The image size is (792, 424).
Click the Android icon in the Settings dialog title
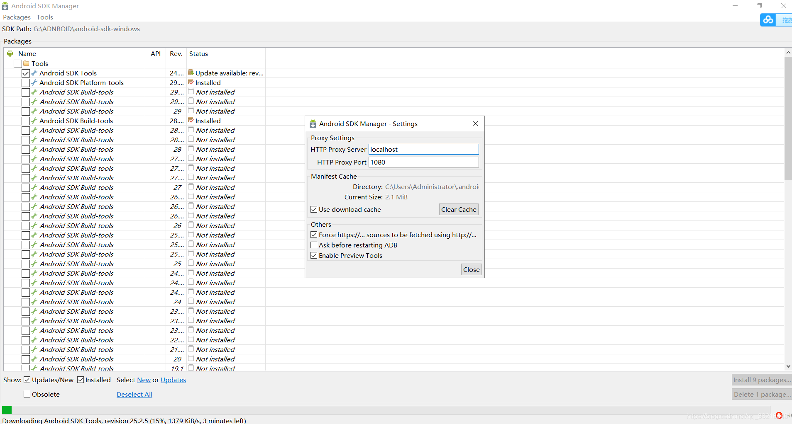(313, 124)
